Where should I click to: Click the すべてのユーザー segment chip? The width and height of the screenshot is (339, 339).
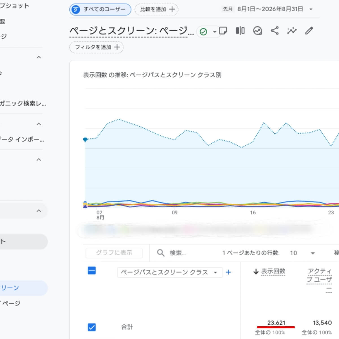click(100, 9)
